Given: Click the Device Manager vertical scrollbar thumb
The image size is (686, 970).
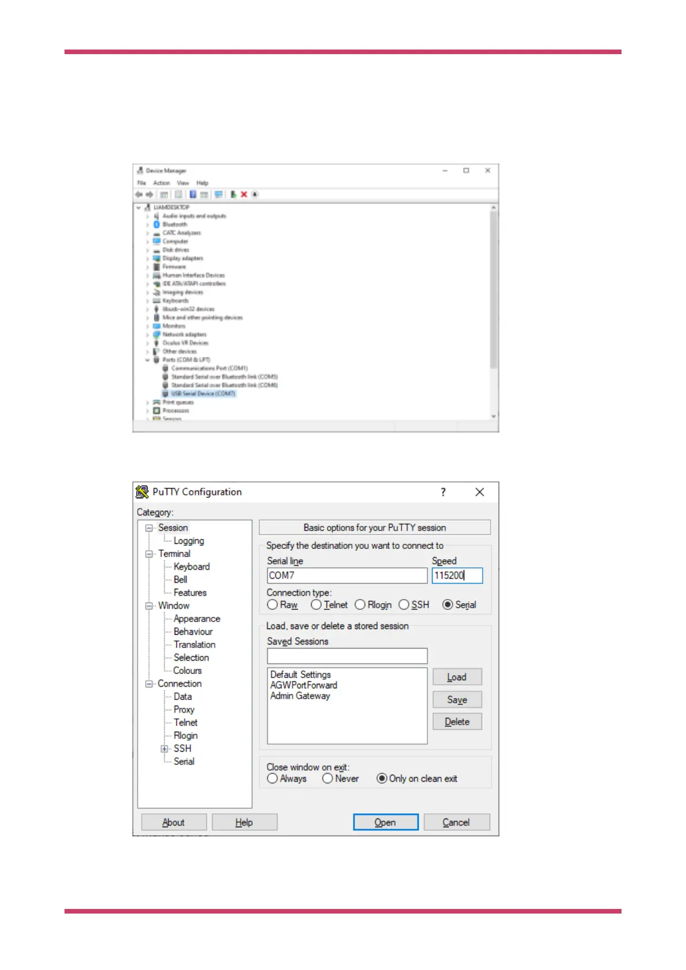Looking at the screenshot, I should coord(493,289).
